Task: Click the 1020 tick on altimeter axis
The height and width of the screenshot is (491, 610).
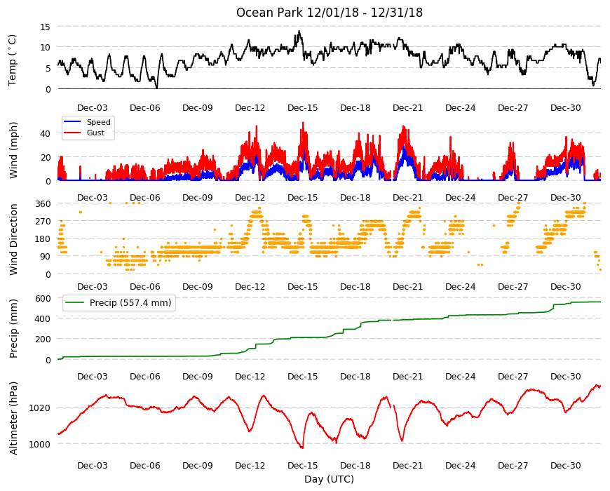Action: pyautogui.click(x=40, y=408)
